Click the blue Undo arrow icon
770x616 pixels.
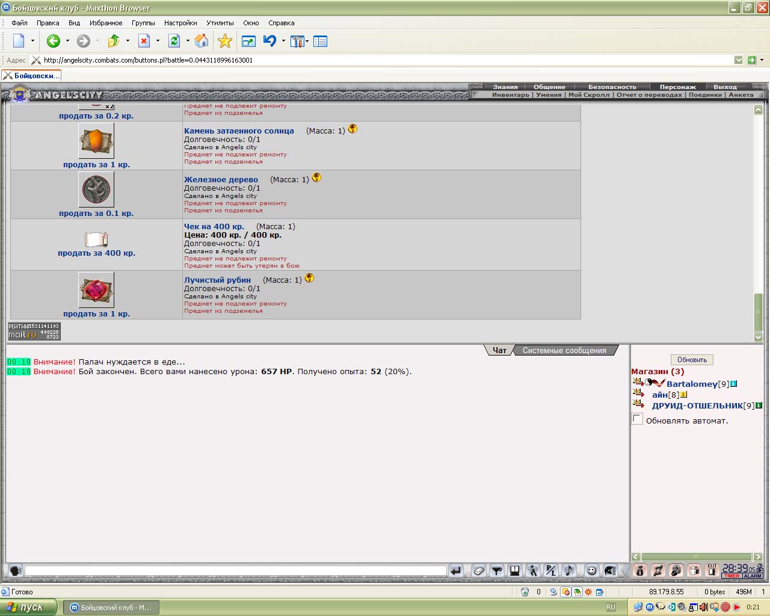pyautogui.click(x=269, y=41)
